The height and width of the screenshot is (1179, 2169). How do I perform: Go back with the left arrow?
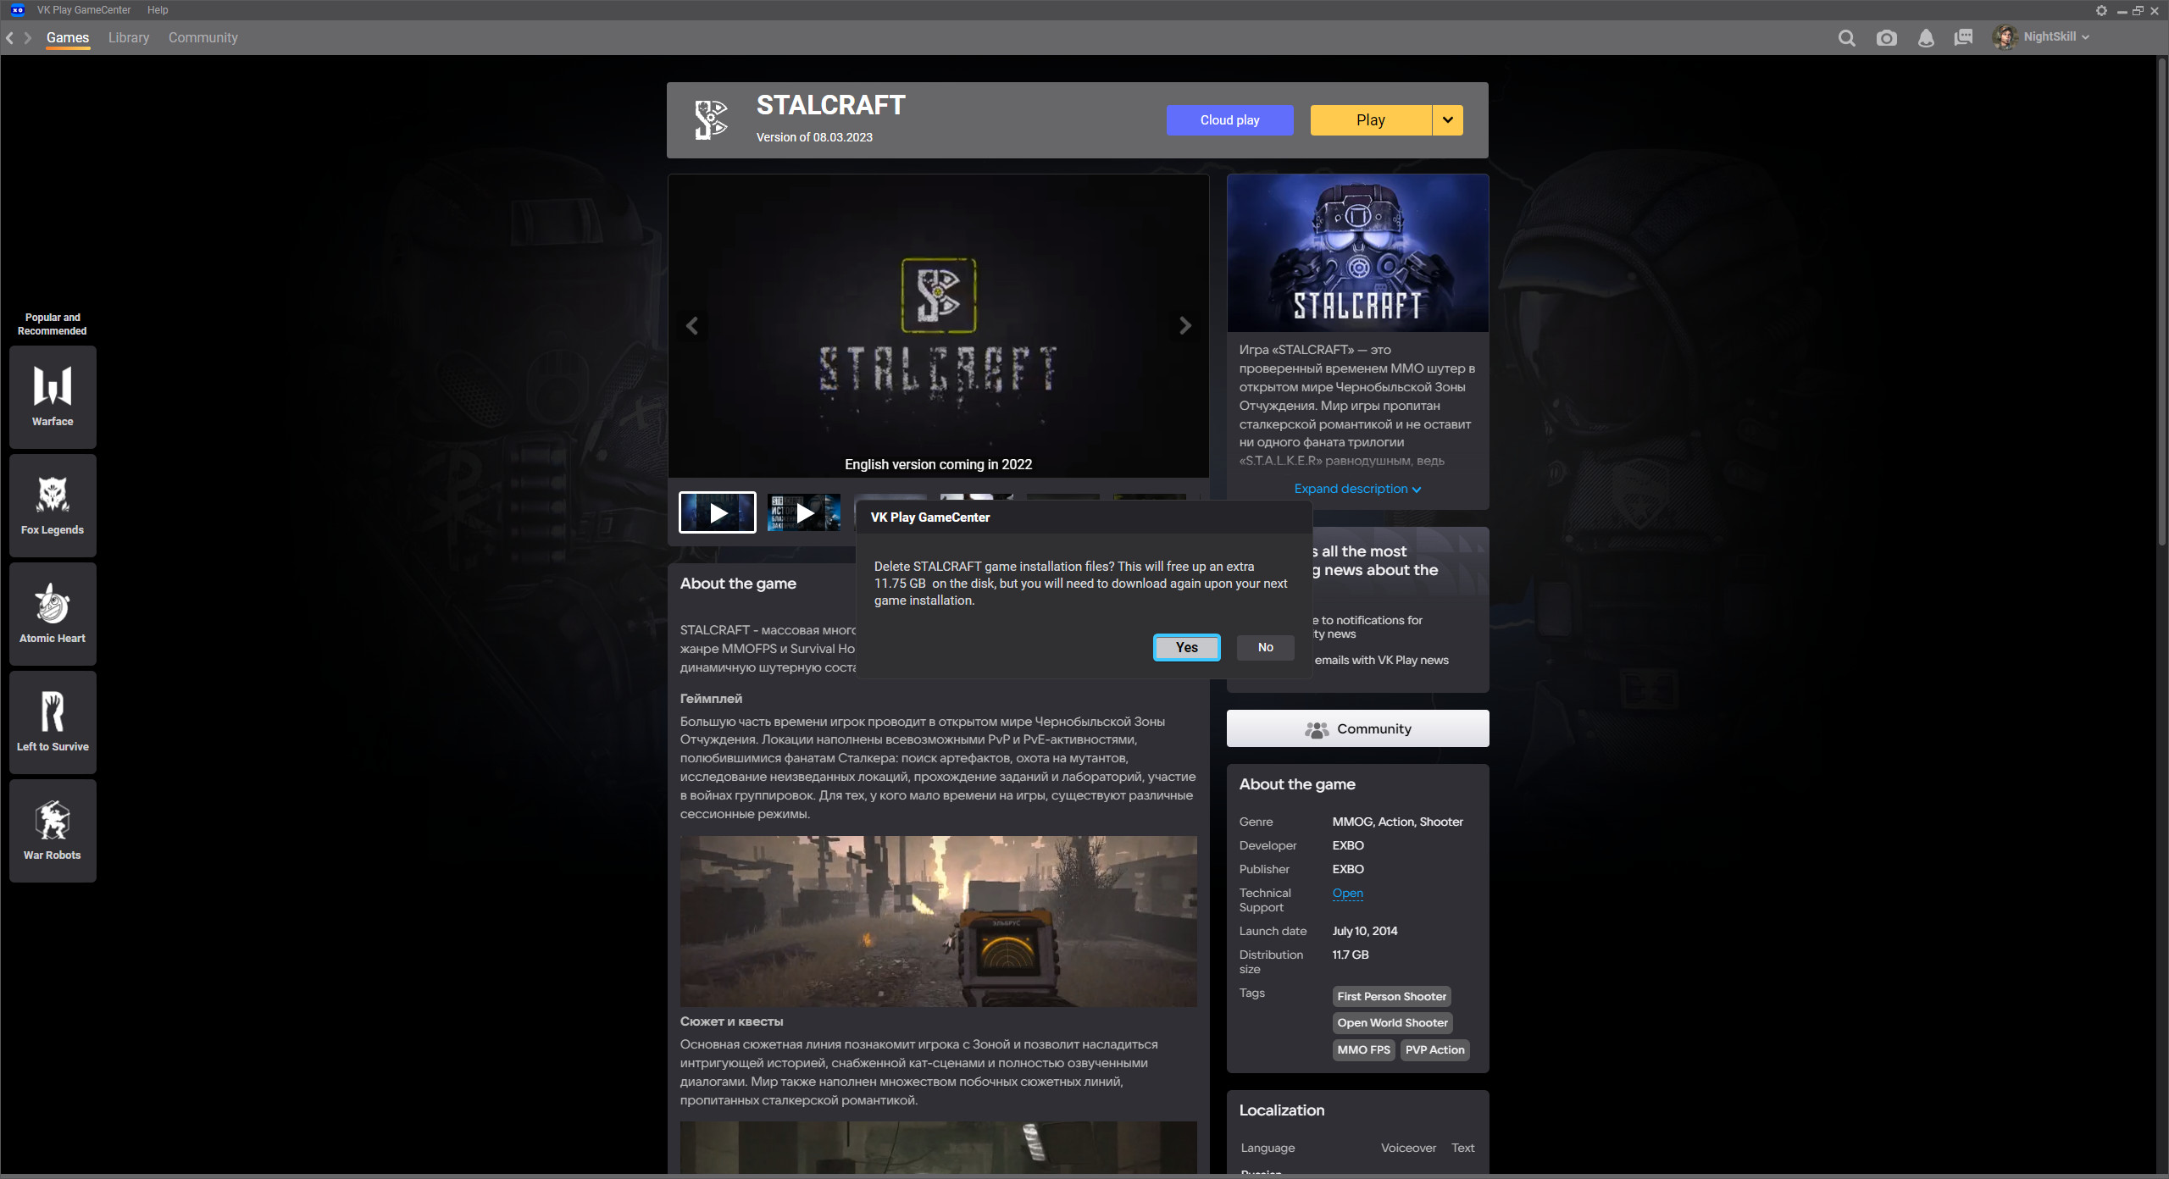pyautogui.click(x=9, y=37)
